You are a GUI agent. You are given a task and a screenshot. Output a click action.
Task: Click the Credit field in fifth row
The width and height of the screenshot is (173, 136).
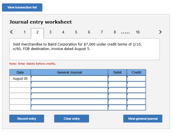tap(136, 102)
